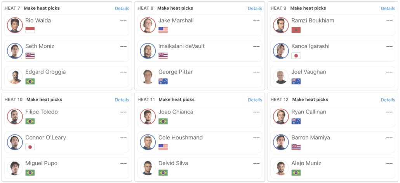This screenshot has width=400, height=183.
Task: Click Alejo Muniz's avatar photo
Action: pyautogui.click(x=281, y=168)
